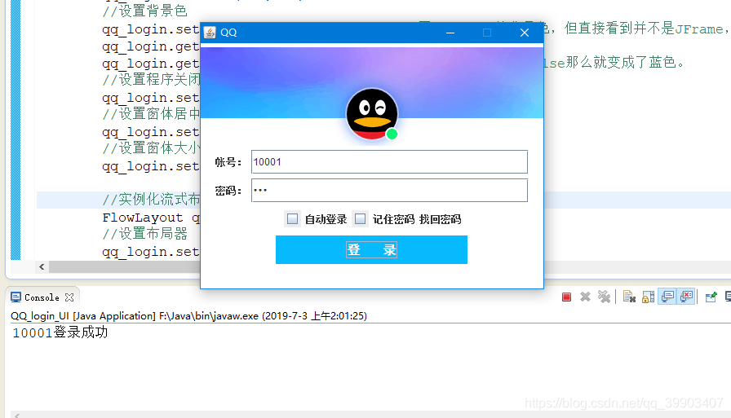Click comment '//设置布局器' in editor

click(145, 234)
